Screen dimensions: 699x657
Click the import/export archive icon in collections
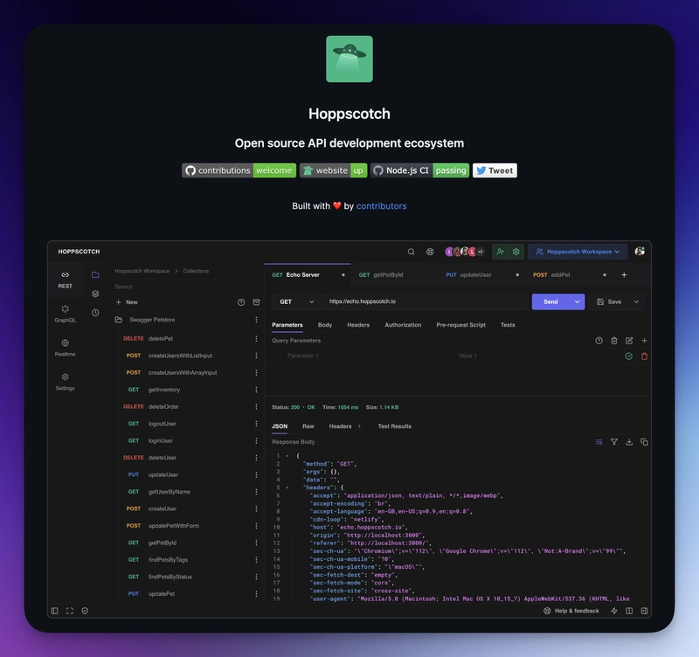(x=256, y=302)
